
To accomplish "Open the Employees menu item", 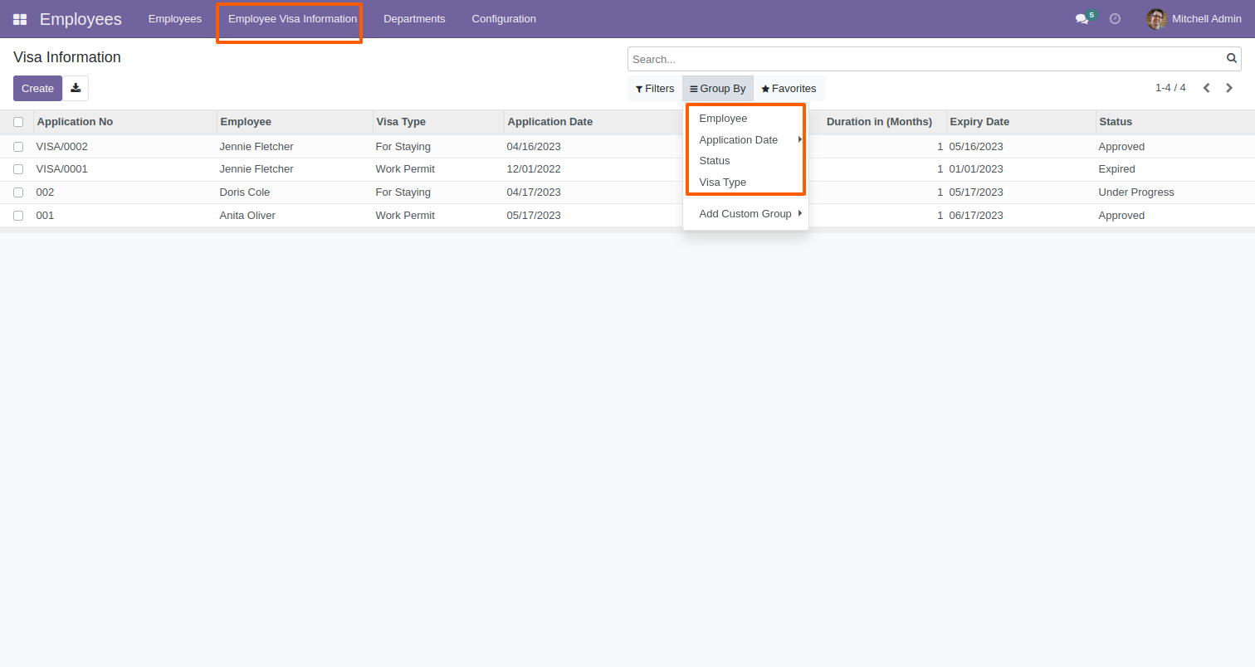I will pos(175,18).
